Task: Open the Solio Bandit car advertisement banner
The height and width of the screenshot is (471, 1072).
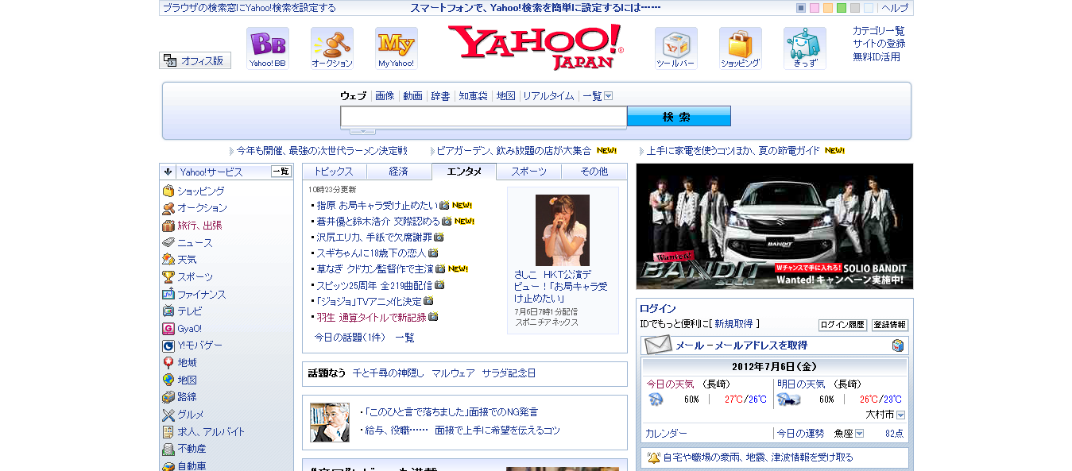Action: click(x=775, y=226)
